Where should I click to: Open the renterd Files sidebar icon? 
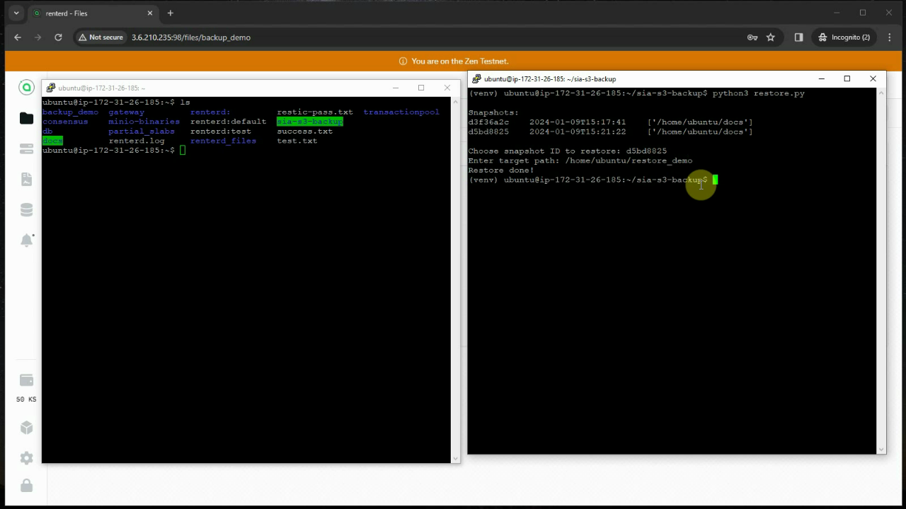point(26,118)
